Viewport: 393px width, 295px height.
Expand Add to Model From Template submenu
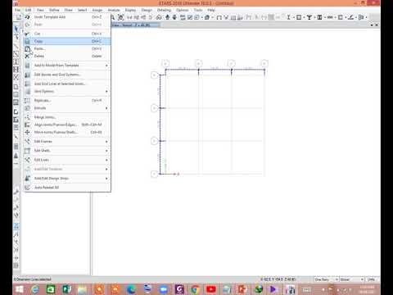[x=67, y=66]
